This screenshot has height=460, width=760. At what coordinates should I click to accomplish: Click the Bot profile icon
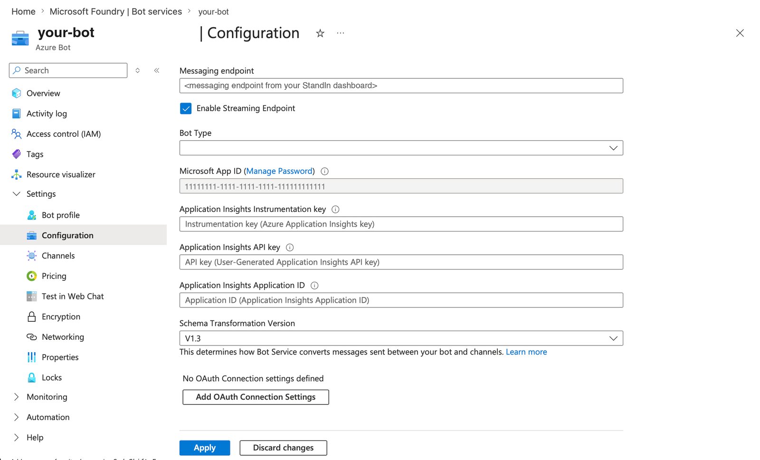point(32,215)
